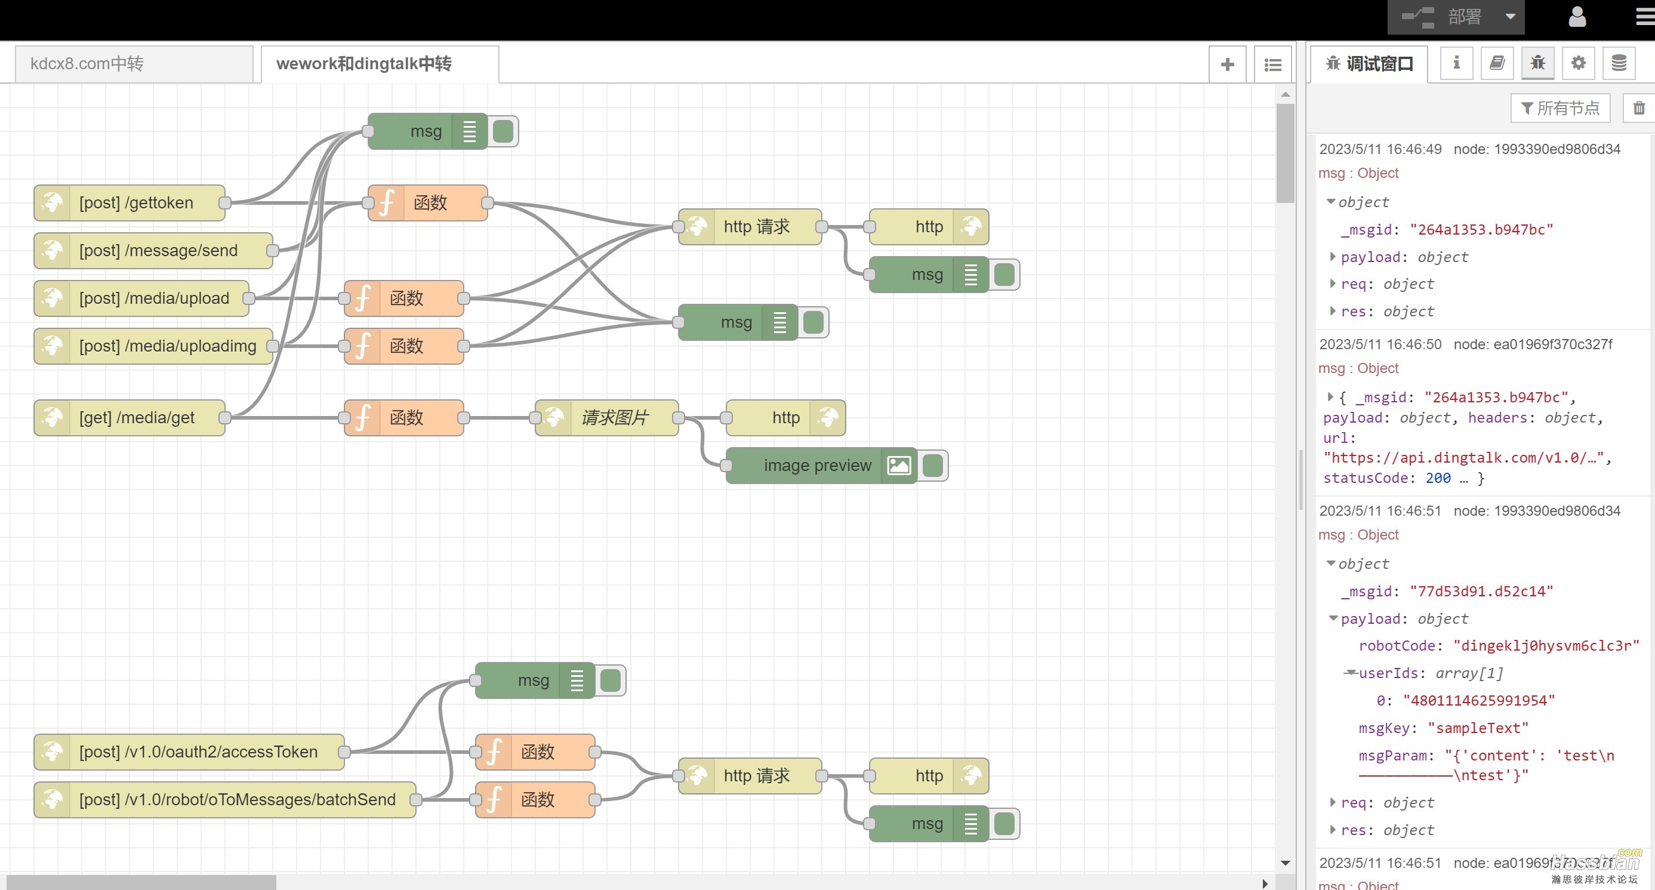Click the canvas vertical scrollbar thumb

1285,153
